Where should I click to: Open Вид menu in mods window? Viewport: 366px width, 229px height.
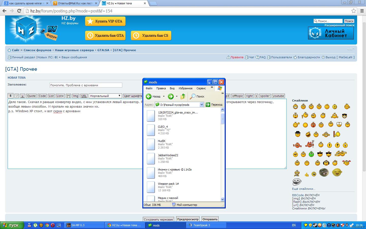coord(172,88)
